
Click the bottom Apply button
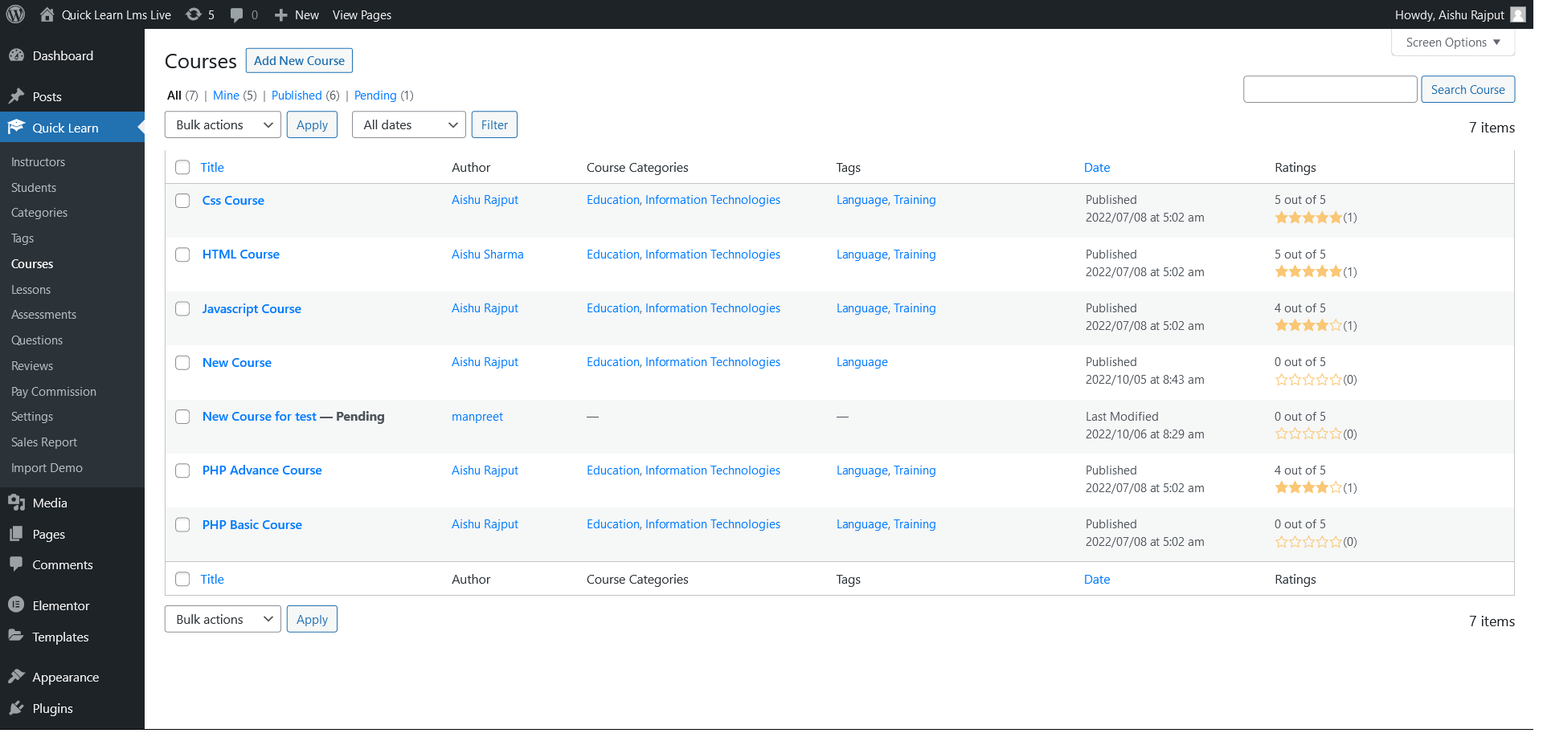coord(312,619)
